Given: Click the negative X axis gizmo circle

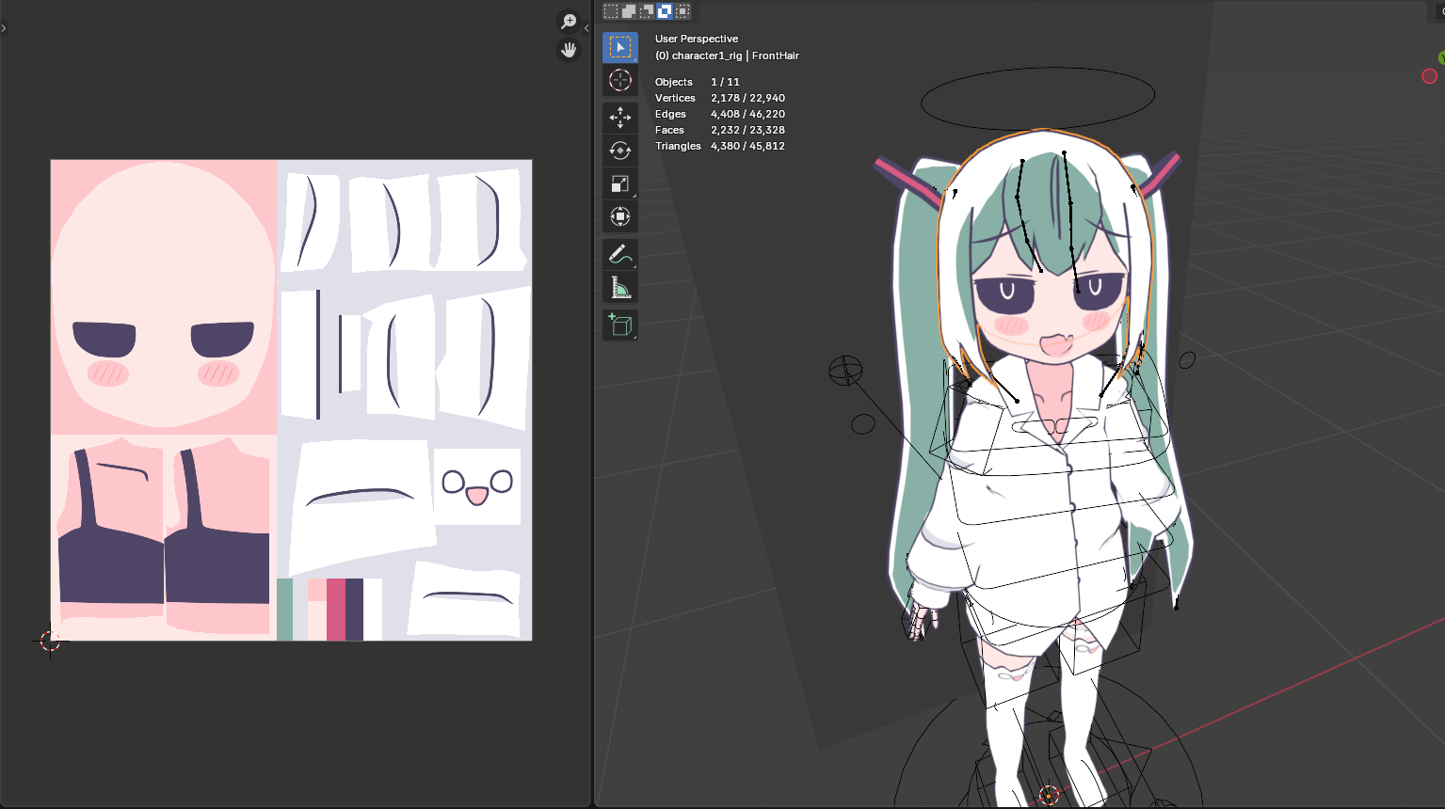Looking at the screenshot, I should click(x=1429, y=76).
